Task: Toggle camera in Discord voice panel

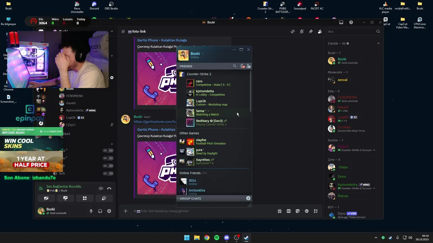Action: (46, 198)
